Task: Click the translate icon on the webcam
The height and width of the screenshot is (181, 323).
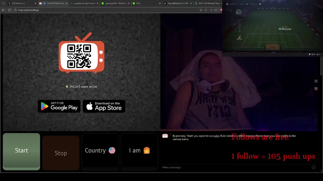Action: 316,88
